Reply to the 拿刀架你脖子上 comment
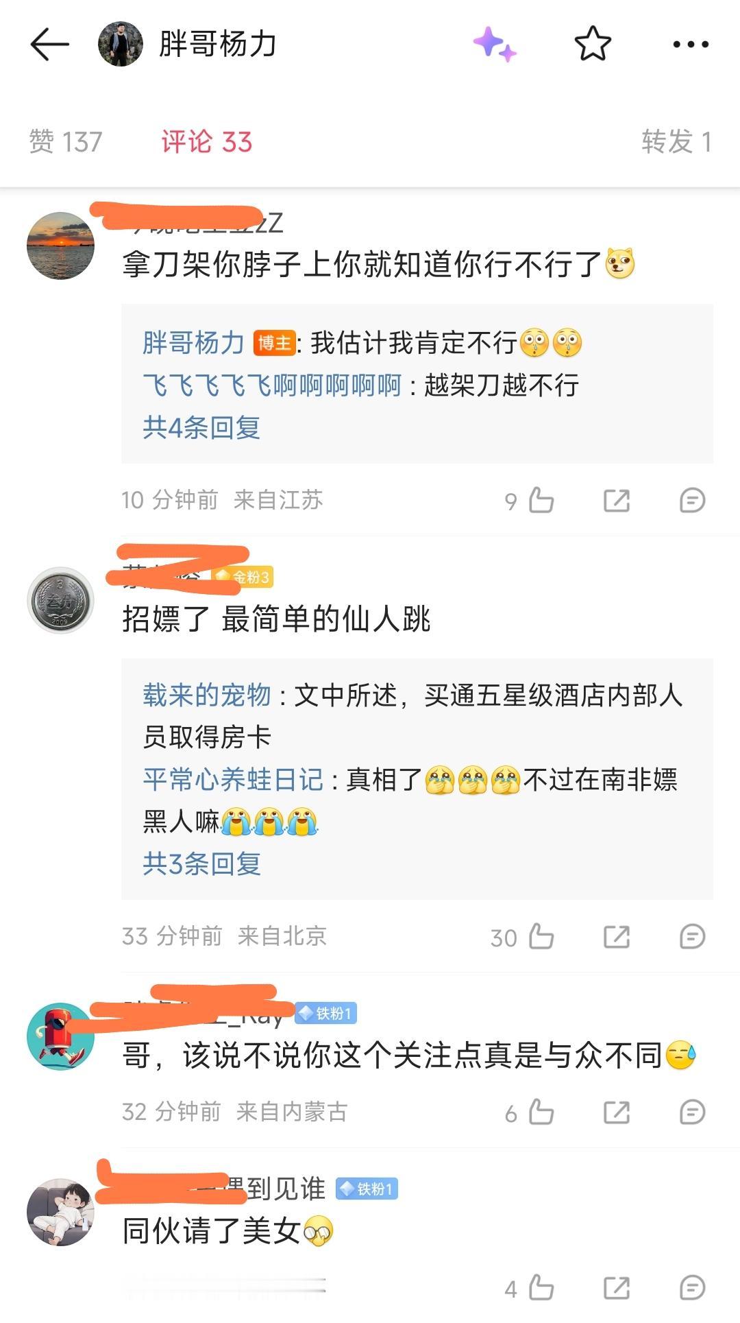The image size is (740, 1323). (x=692, y=500)
